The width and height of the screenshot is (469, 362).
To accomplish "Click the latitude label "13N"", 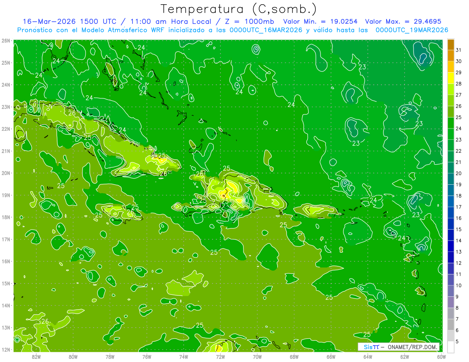I will point(6,328).
